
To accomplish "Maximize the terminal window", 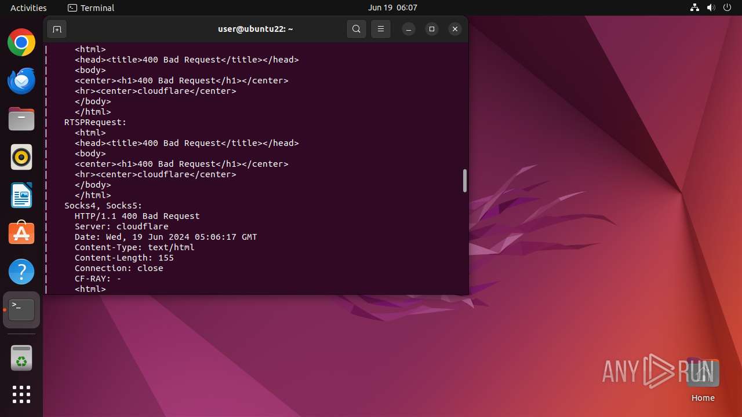I will click(432, 29).
